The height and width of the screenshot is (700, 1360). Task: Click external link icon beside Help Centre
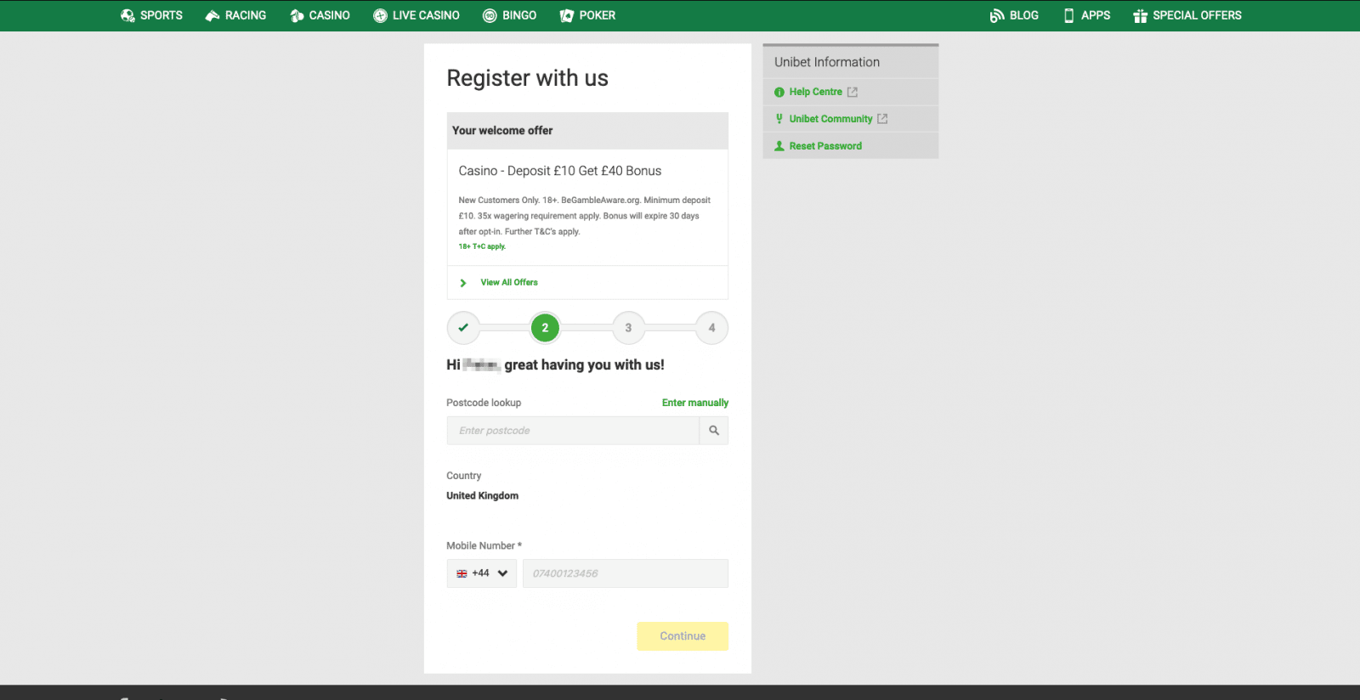pos(853,92)
